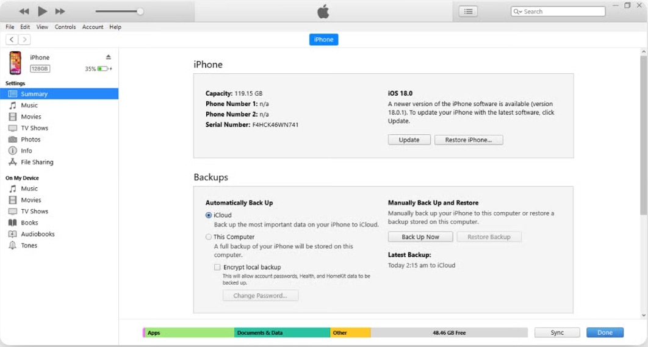Skip to previous track
The height and width of the screenshot is (347, 648).
pos(24,11)
